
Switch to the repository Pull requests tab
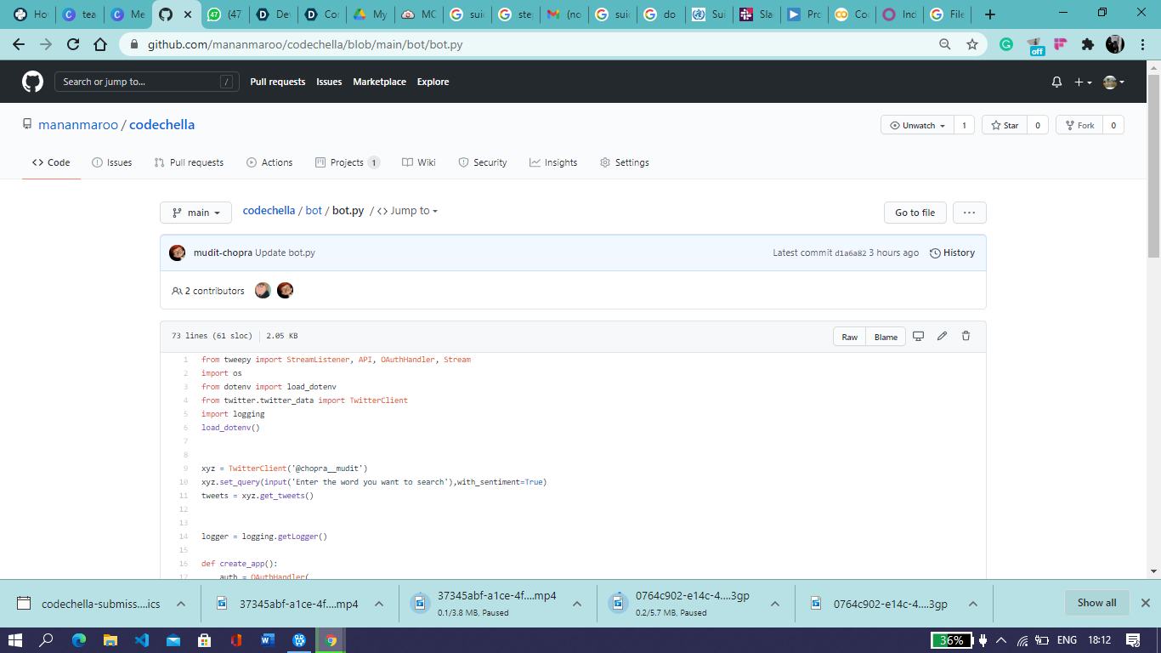pos(189,162)
